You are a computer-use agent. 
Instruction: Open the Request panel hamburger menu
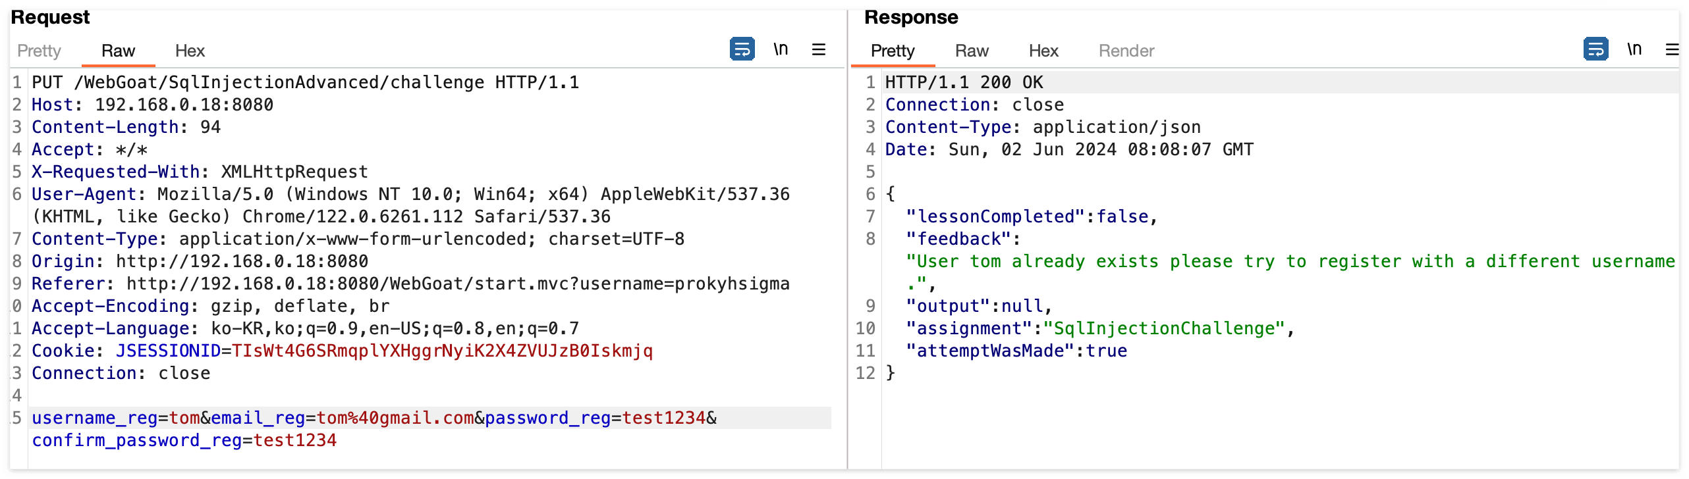[819, 49]
